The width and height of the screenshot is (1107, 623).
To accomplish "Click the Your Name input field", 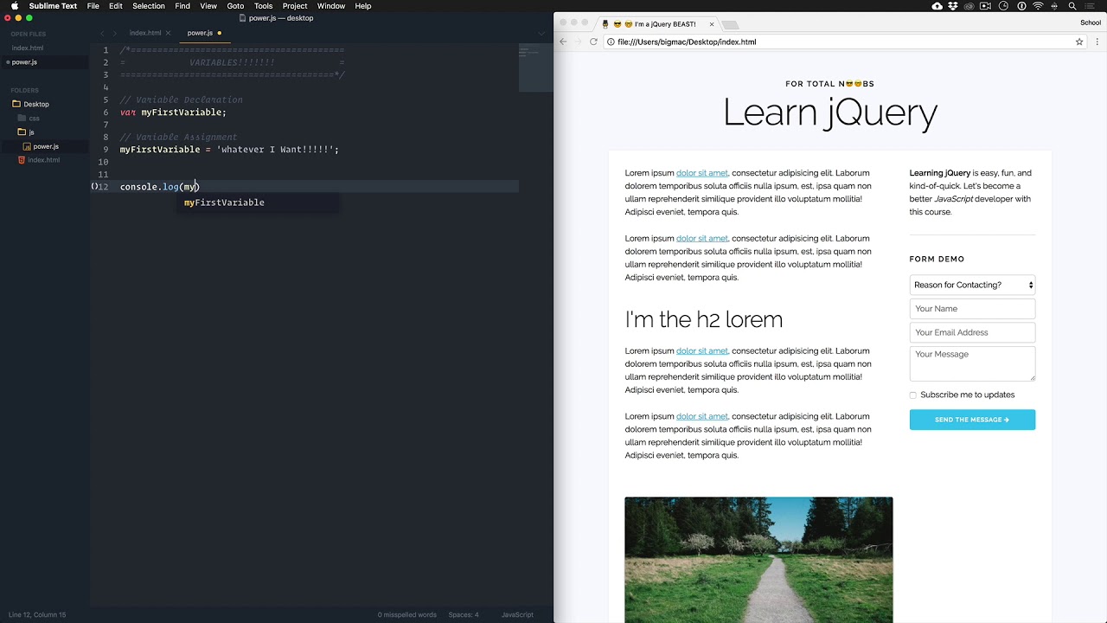I will (972, 309).
